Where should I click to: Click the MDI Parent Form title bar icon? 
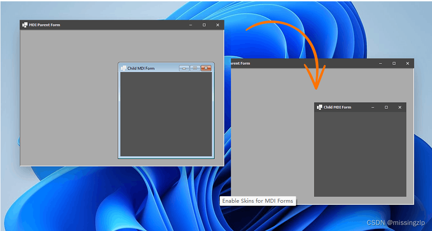pos(25,25)
